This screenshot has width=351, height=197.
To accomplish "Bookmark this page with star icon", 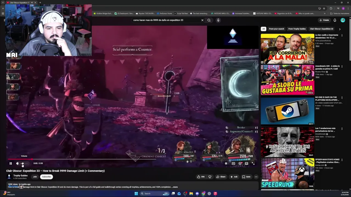I will [324, 8].
